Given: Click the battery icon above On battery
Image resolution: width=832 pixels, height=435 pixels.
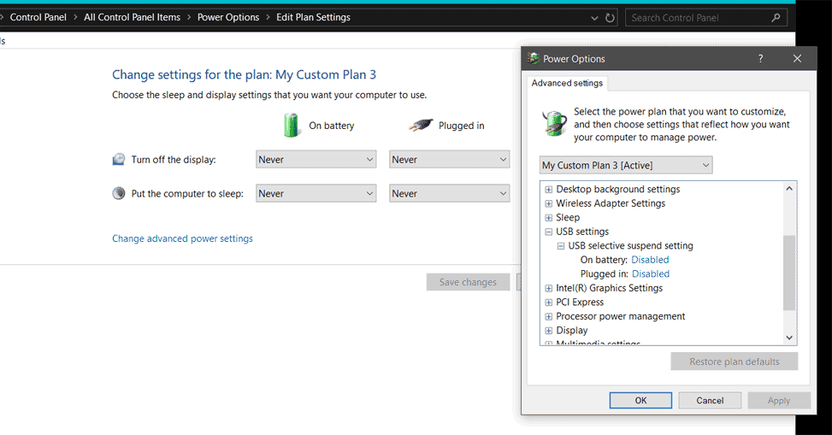Looking at the screenshot, I should [x=292, y=125].
